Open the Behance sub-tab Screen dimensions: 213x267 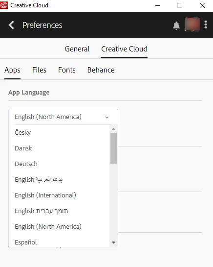pyautogui.click(x=101, y=70)
